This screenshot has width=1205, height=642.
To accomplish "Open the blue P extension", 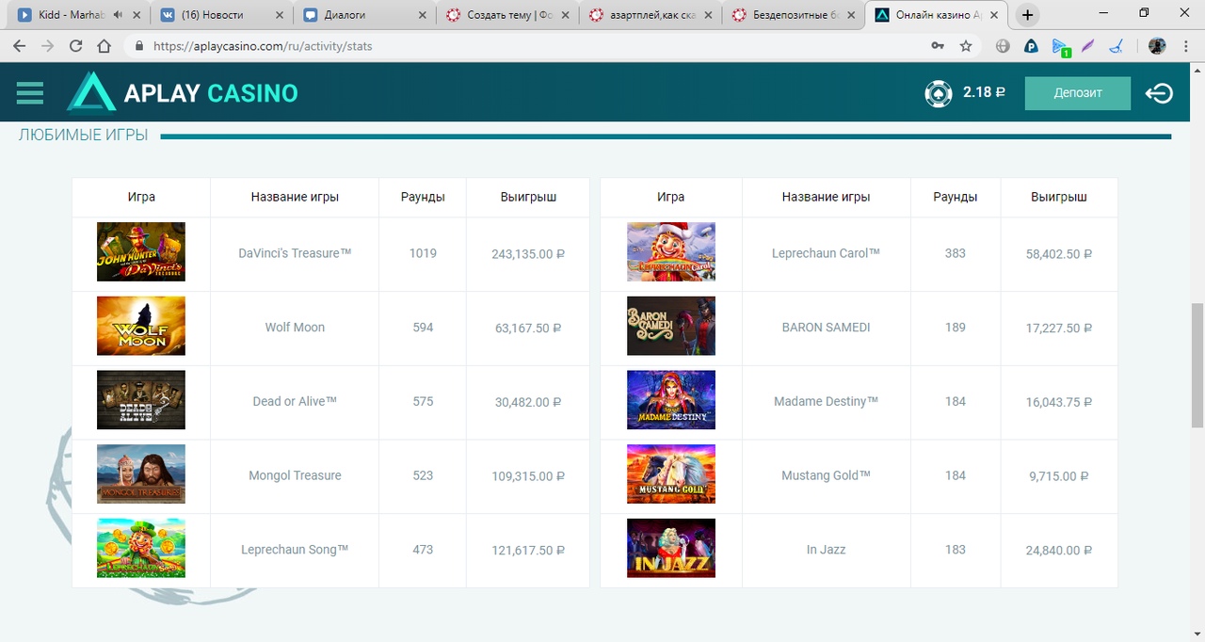I will [x=1031, y=46].
